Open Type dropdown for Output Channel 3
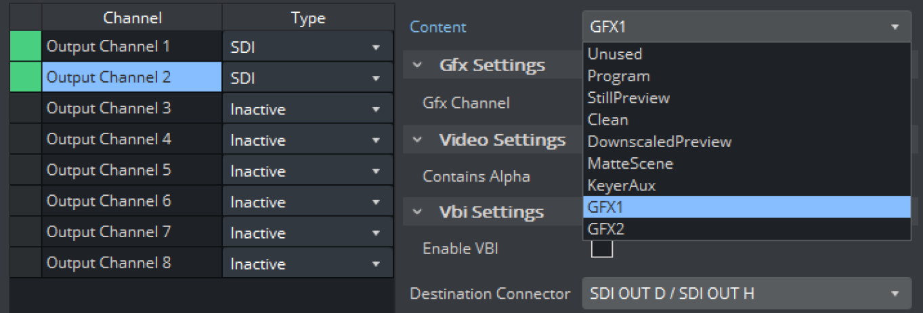 307,109
